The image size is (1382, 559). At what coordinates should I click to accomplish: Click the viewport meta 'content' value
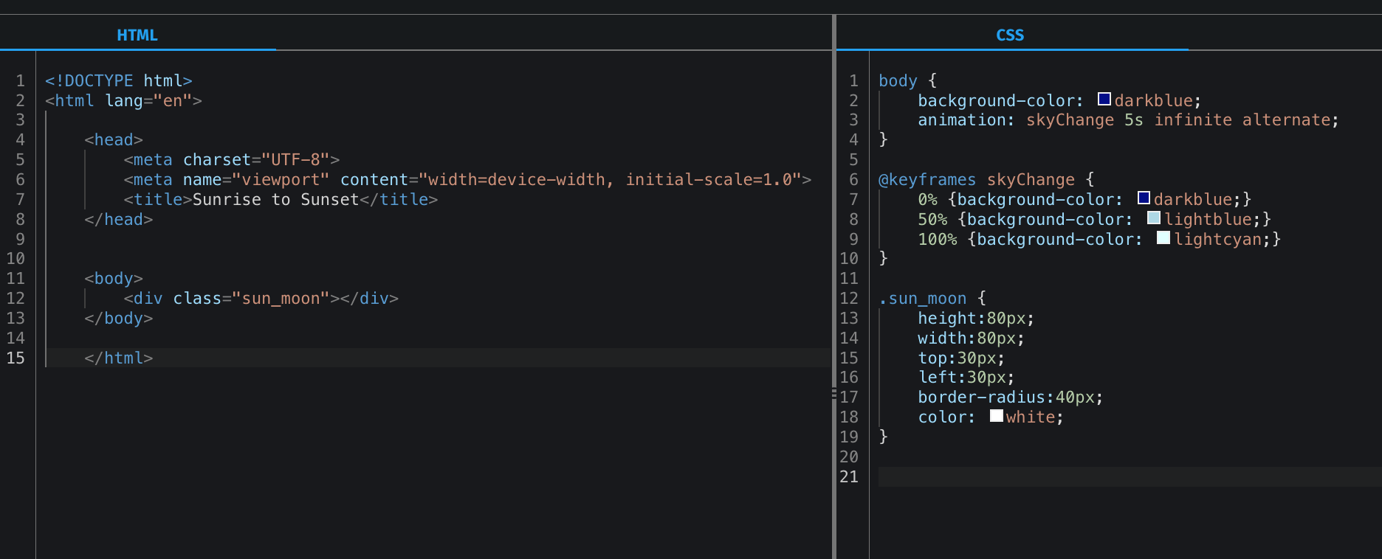(x=610, y=180)
